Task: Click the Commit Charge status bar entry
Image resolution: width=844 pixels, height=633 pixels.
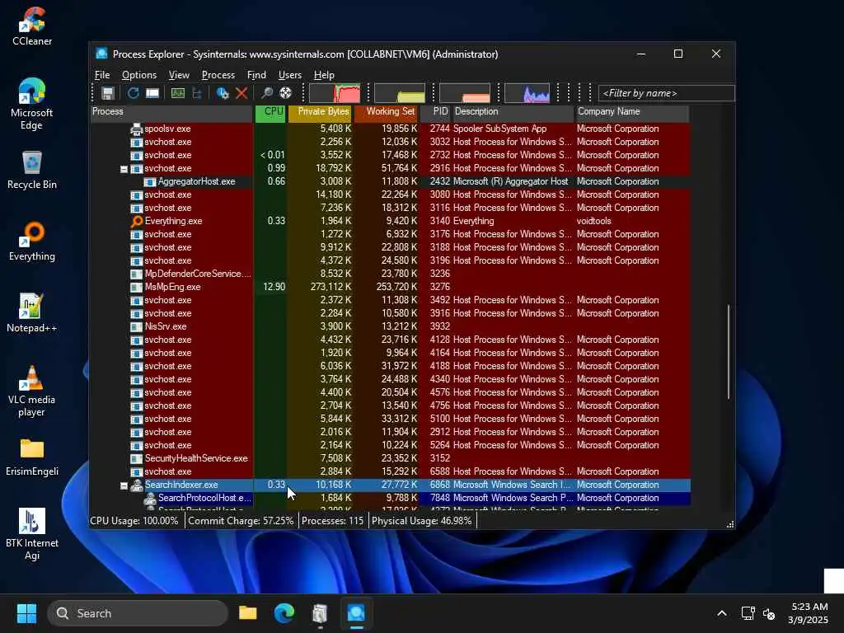Action: point(241,521)
